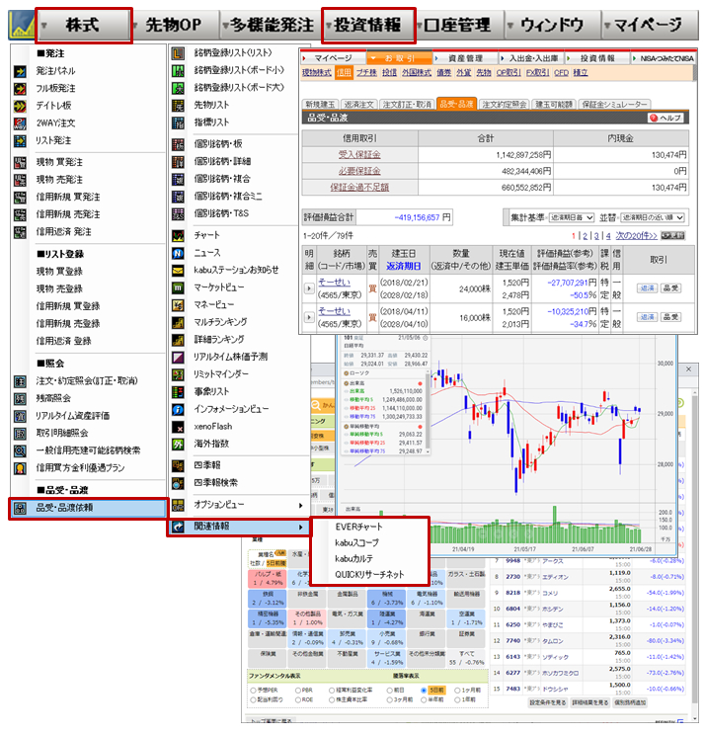
Task: Select the PBR radio button
Action: coord(298,691)
